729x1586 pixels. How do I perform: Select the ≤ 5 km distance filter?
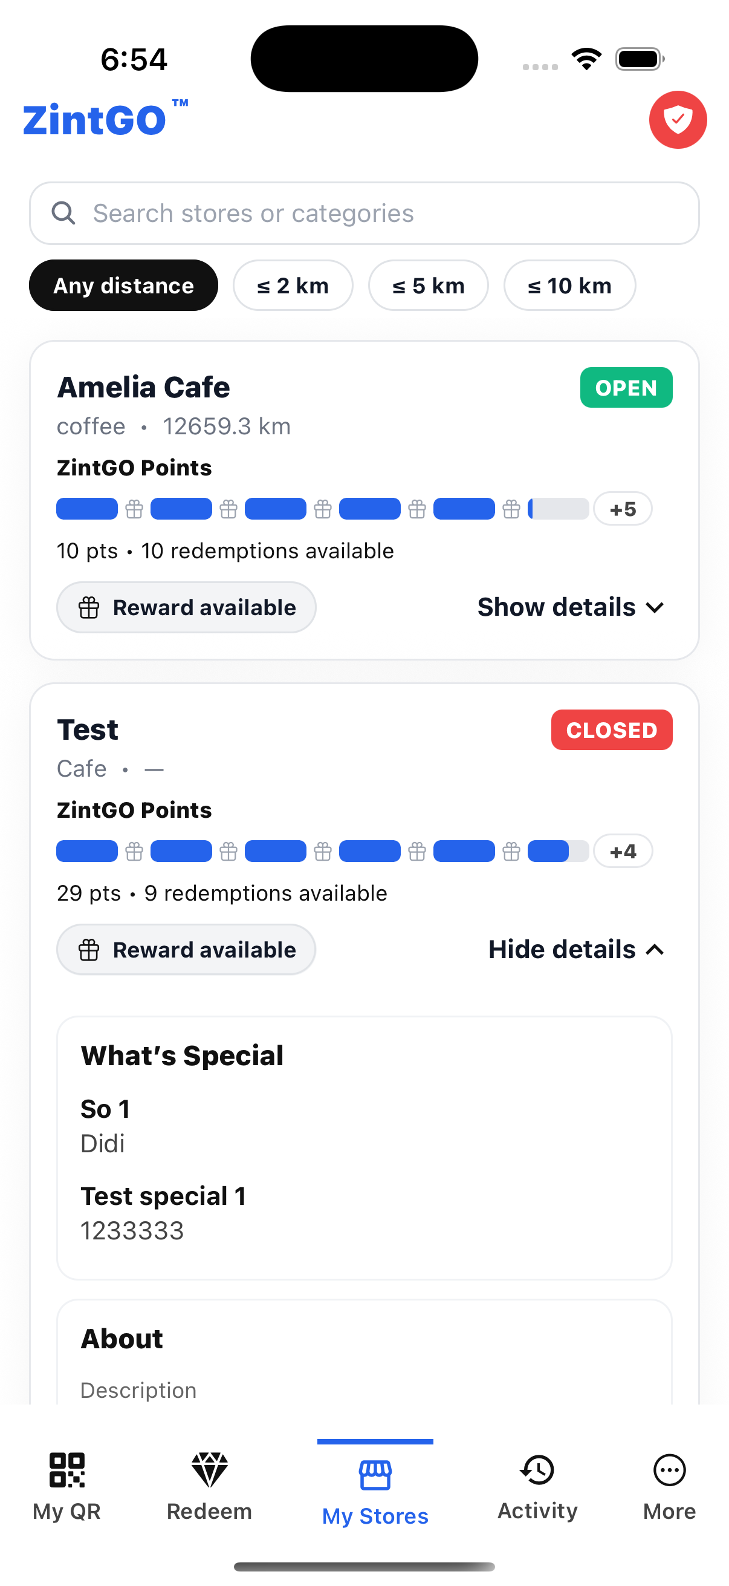[428, 285]
